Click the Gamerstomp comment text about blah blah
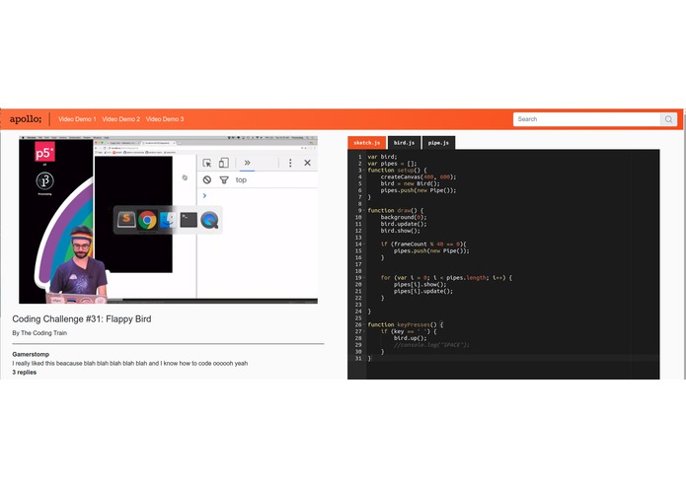The height and width of the screenshot is (487, 686). click(130, 364)
